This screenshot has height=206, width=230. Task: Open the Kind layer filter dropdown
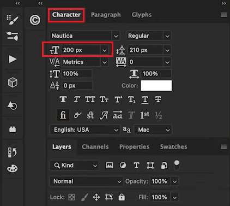(x=74, y=166)
